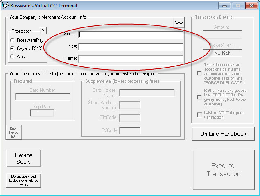
Task: Select the RosswarePay processor option
Action: pyautogui.click(x=12, y=40)
